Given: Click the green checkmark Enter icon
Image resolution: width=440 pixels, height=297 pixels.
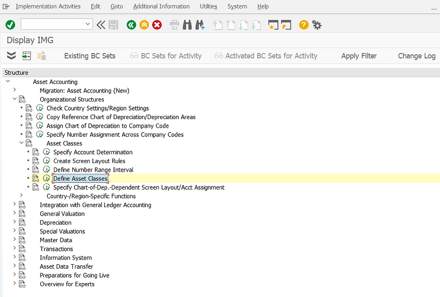Looking at the screenshot, I should pos(10,25).
